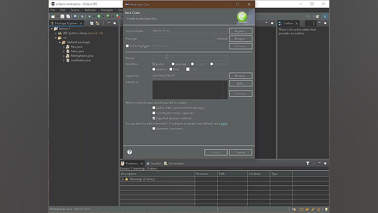
Task: Click the Open Perspective icon
Action: [317, 16]
